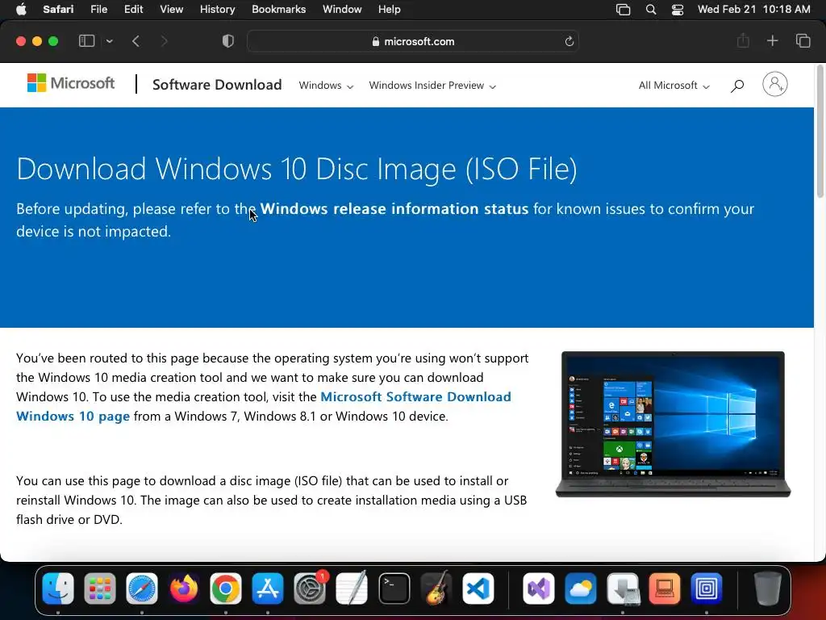Open the Window menu

pos(342,10)
